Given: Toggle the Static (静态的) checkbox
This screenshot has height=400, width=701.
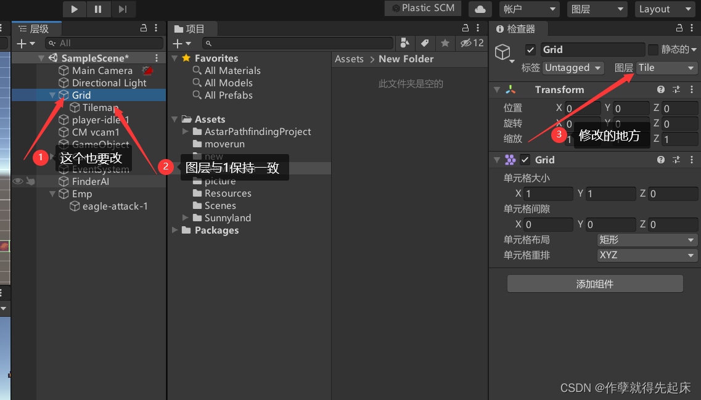Looking at the screenshot, I should (x=653, y=49).
